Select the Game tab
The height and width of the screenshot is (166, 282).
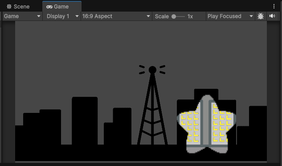point(62,7)
